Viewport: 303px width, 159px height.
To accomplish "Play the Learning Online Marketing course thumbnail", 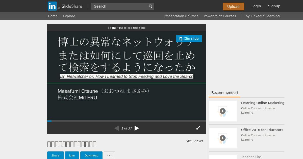I will [223, 111].
